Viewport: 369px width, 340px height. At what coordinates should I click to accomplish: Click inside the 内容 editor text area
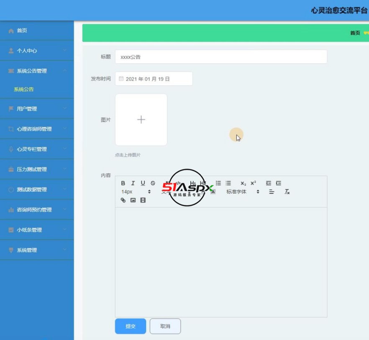tap(221, 262)
